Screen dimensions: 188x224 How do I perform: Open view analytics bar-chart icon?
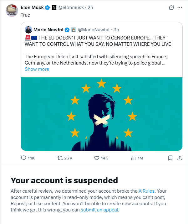click(x=133, y=158)
